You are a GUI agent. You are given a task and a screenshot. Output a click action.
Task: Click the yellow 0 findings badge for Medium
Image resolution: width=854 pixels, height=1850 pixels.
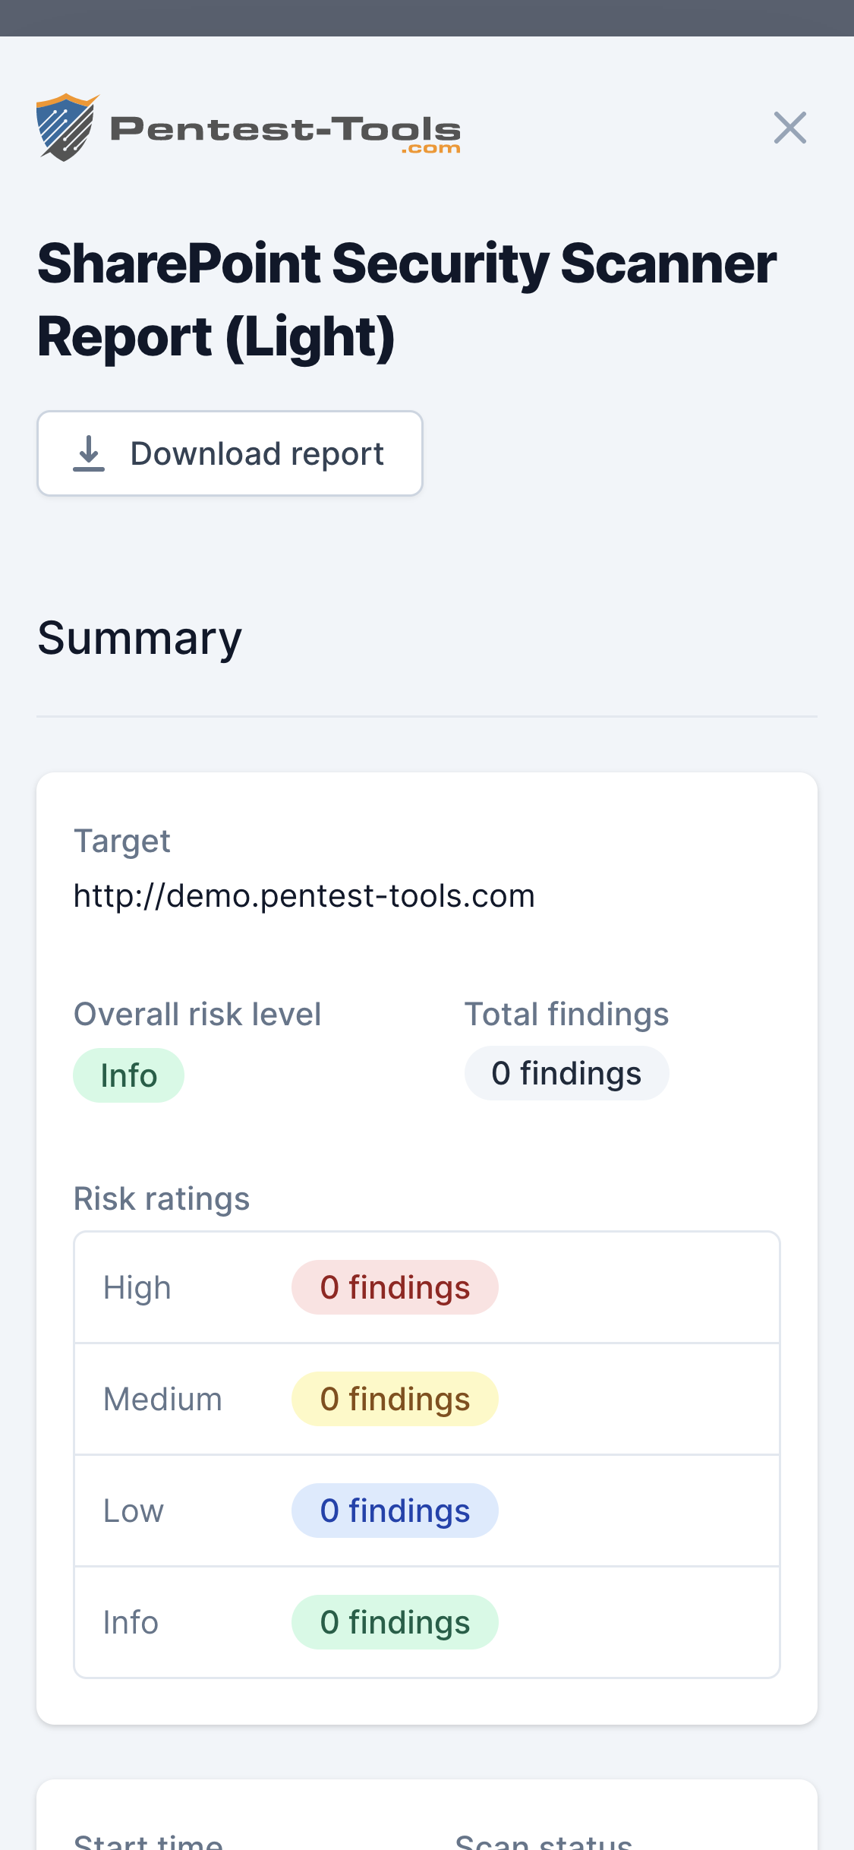(395, 1398)
